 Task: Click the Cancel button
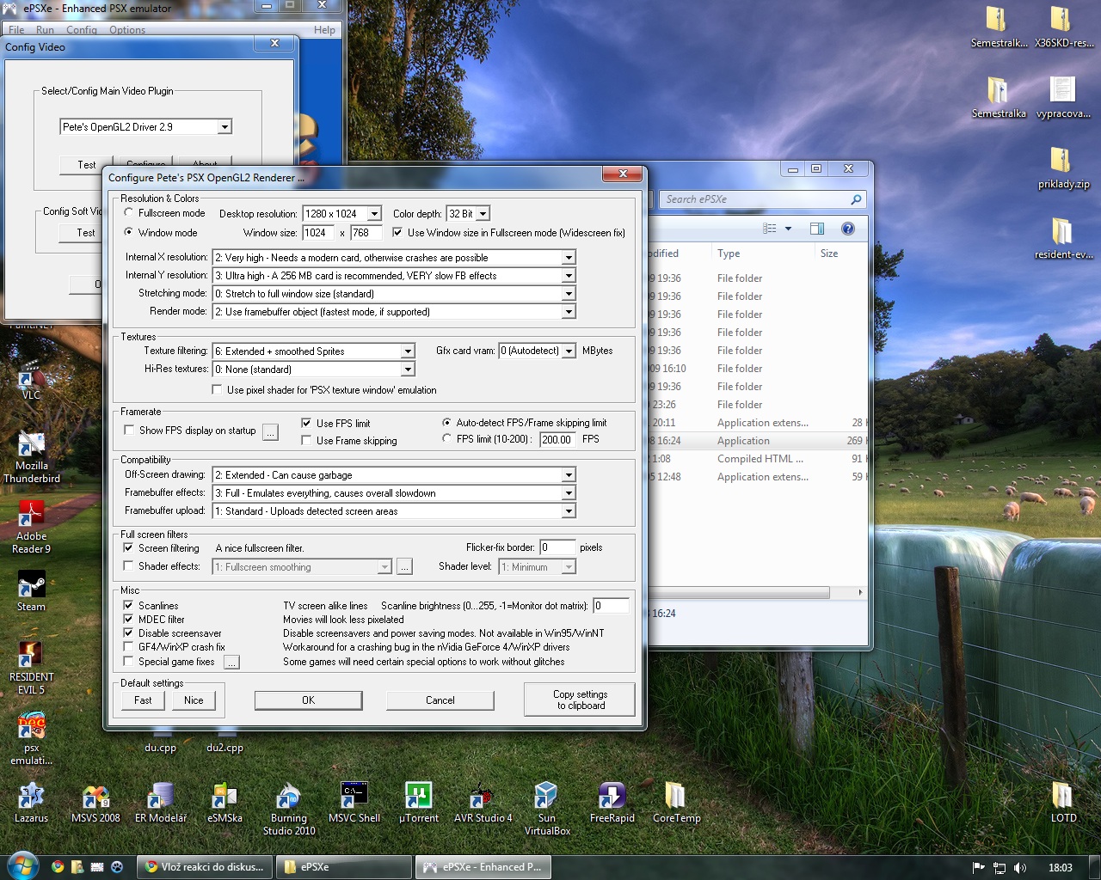tap(440, 700)
